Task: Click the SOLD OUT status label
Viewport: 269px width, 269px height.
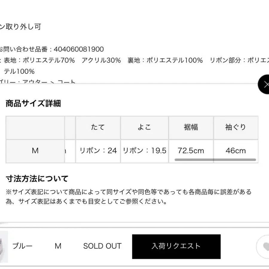Action: tap(102, 246)
